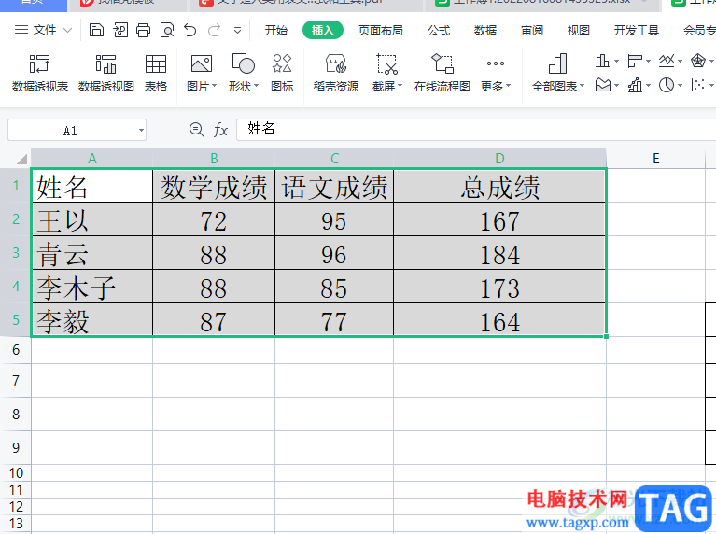Insert a 数据透视图 pivot chart
Screen dimensions: 716x534
(105, 73)
